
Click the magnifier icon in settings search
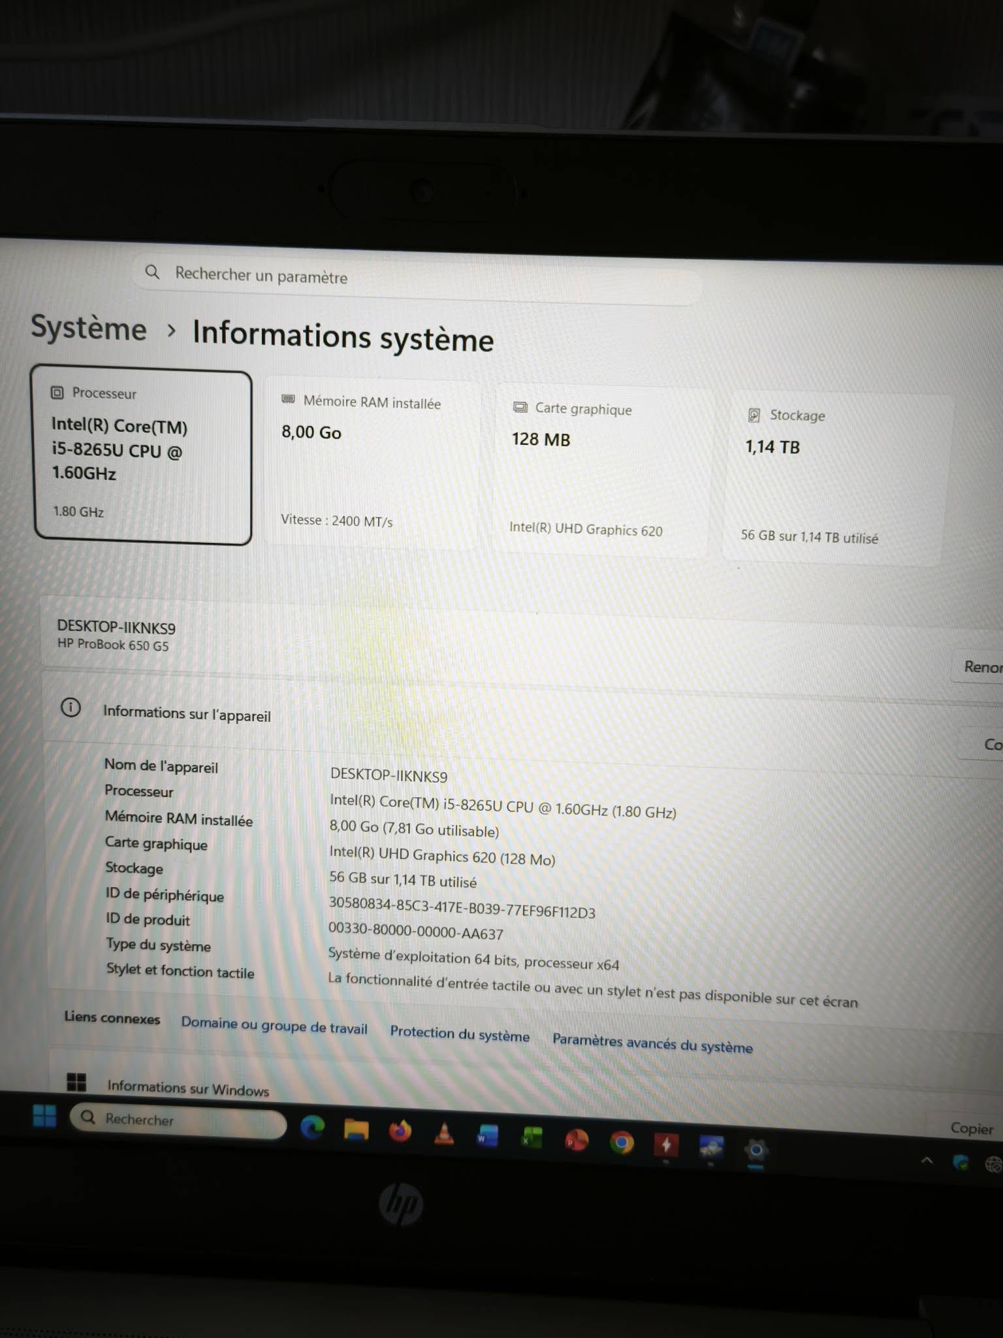152,272
